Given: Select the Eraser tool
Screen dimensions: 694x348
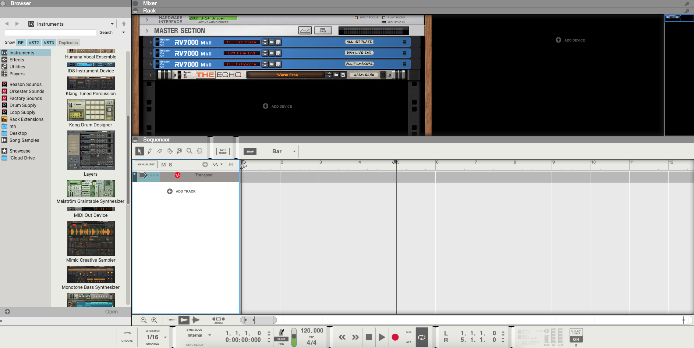Looking at the screenshot, I should (159, 151).
